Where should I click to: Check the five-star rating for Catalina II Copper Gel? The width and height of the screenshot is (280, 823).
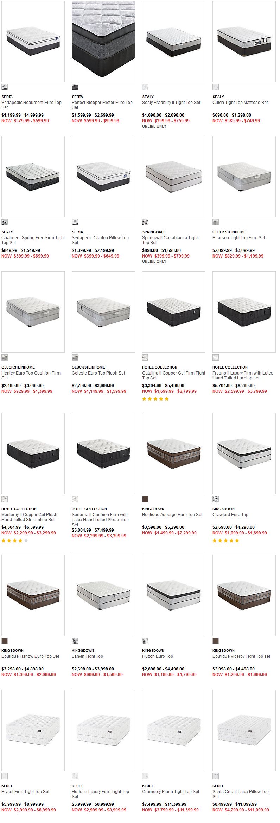click(x=155, y=399)
